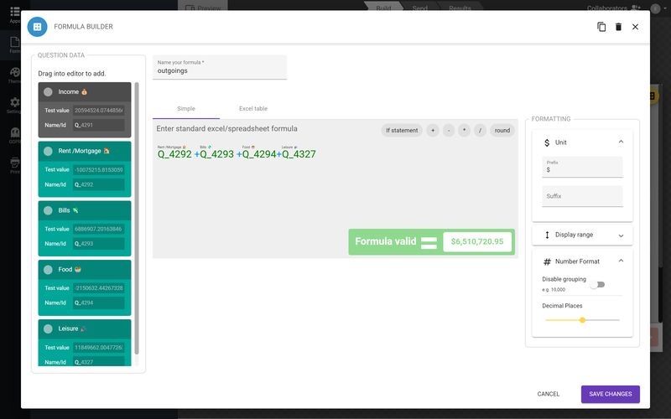
Task: Switch to the Excel table tab
Action: click(253, 109)
